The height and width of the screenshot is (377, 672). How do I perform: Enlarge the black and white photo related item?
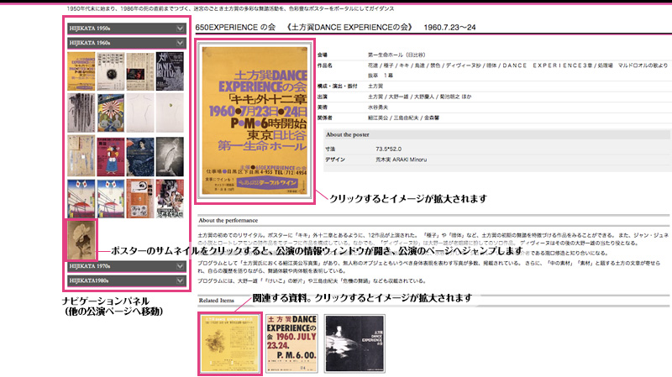tap(354, 343)
